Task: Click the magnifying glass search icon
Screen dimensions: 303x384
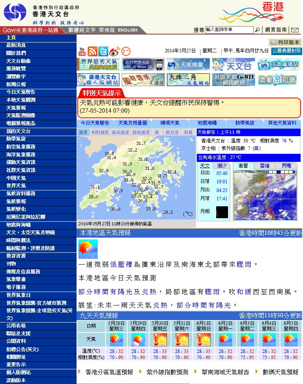Action: (258, 30)
